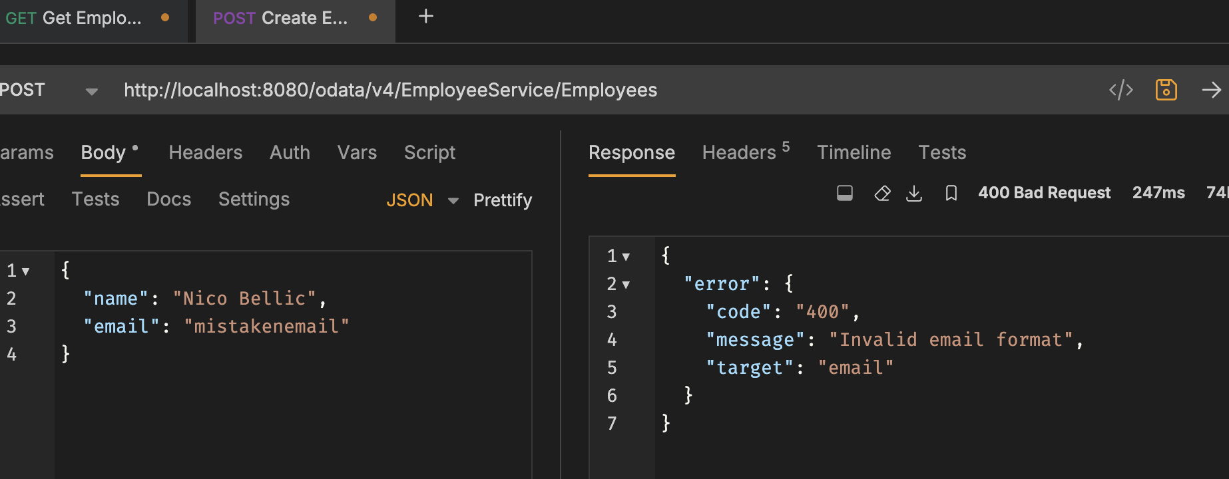Open the Docs tab

point(169,199)
